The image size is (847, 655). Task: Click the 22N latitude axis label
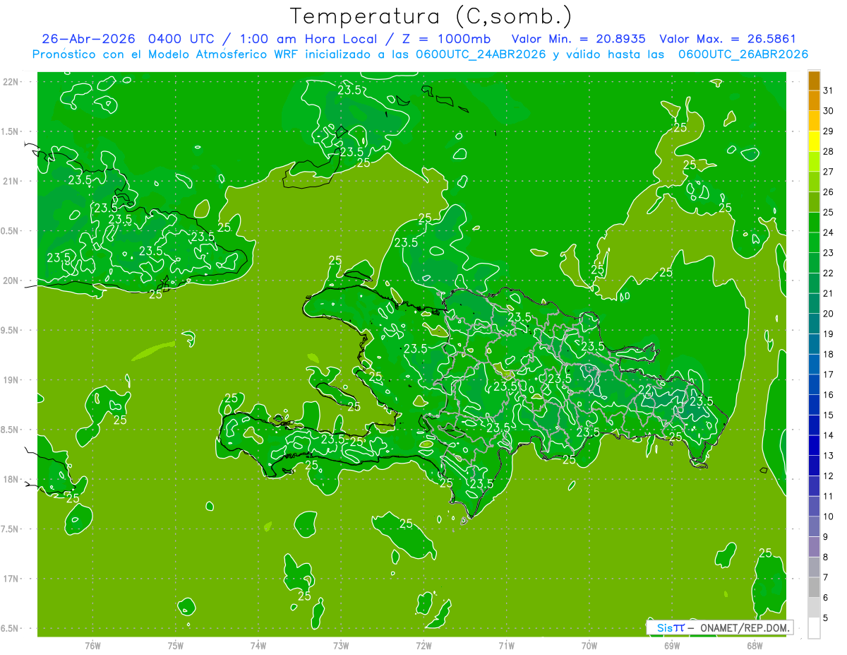pyautogui.click(x=12, y=81)
